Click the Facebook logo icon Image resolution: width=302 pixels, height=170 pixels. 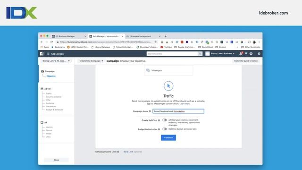tap(42, 54)
